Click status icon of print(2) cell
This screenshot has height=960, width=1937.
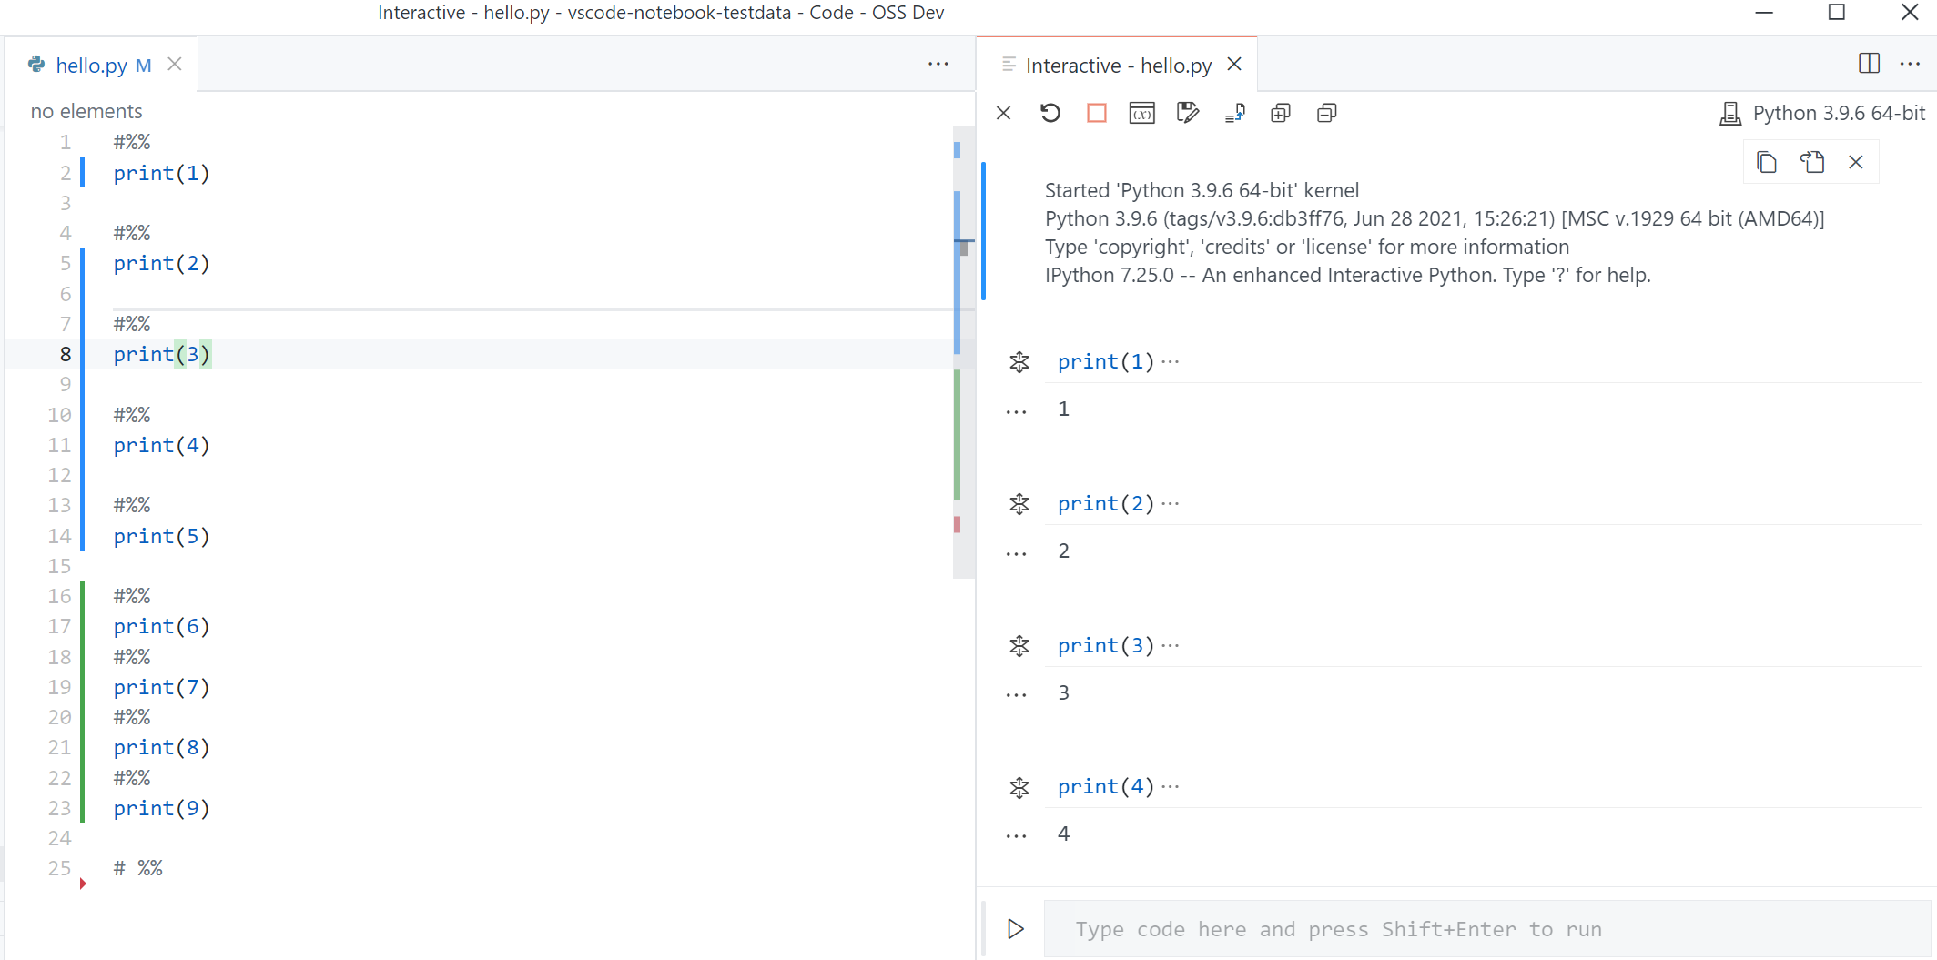[1019, 504]
